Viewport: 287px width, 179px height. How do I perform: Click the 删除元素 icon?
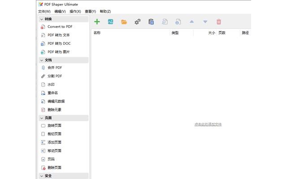tap(43, 110)
